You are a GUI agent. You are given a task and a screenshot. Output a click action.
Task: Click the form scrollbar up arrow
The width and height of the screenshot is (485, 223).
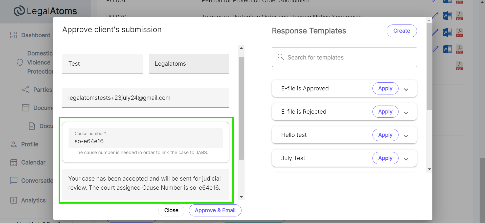point(241,48)
